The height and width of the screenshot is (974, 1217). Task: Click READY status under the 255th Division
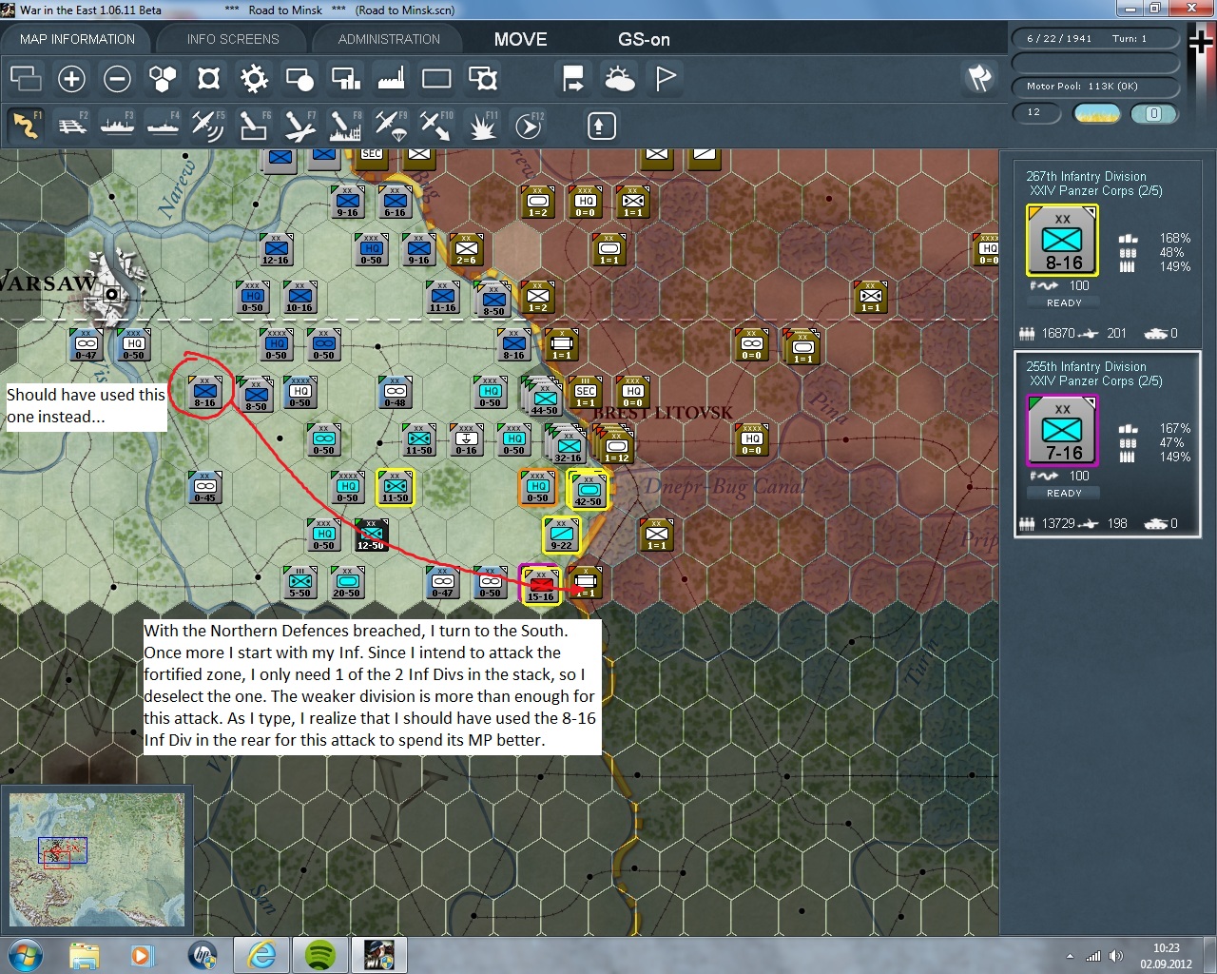1064,494
